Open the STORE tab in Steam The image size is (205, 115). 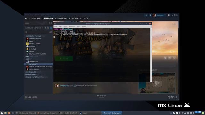click(x=36, y=19)
